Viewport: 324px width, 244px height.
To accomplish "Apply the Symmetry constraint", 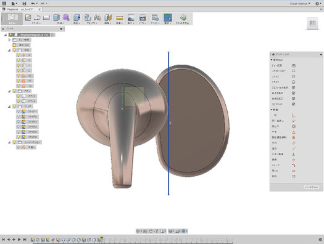I will (293, 176).
